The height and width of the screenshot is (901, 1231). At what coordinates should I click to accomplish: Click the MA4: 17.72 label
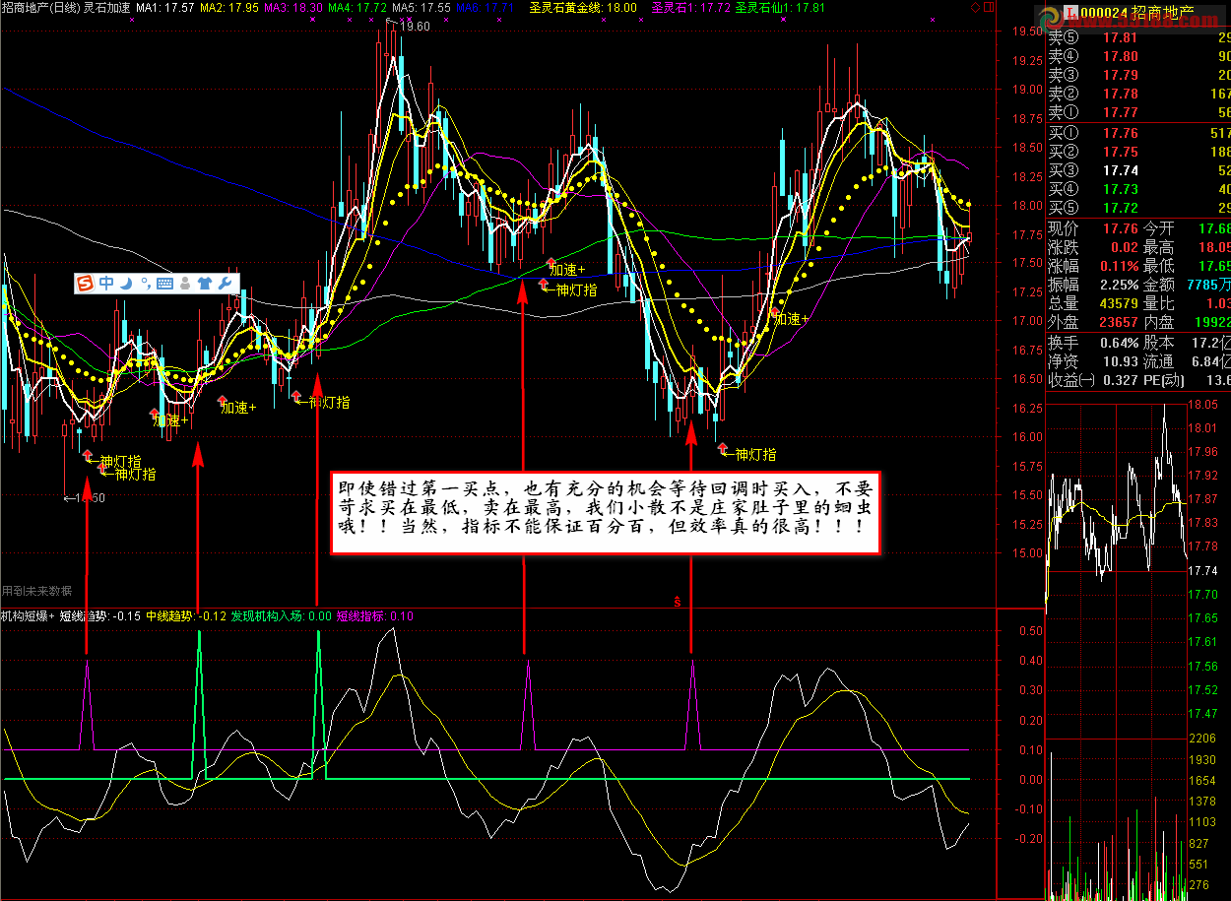point(357,7)
